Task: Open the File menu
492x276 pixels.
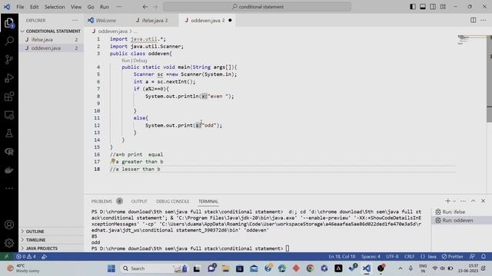Action: click(20, 7)
